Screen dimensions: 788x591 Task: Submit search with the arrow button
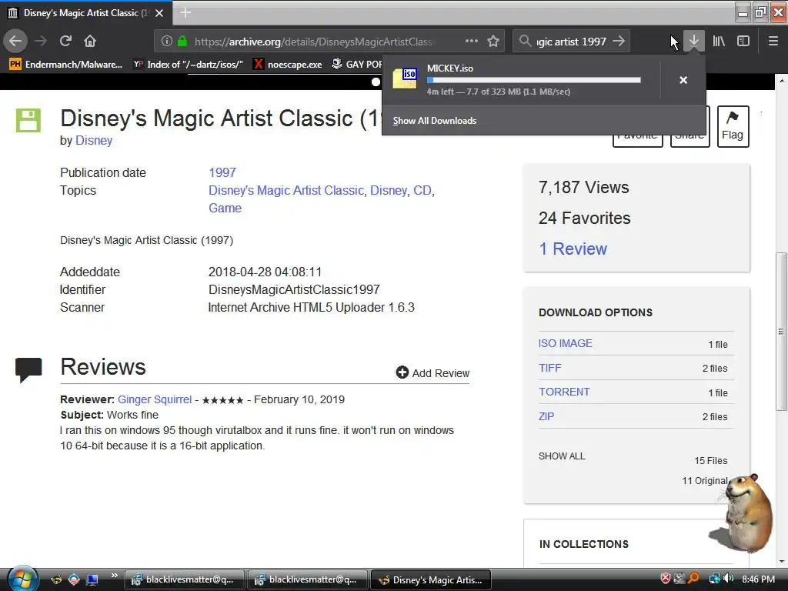(619, 42)
